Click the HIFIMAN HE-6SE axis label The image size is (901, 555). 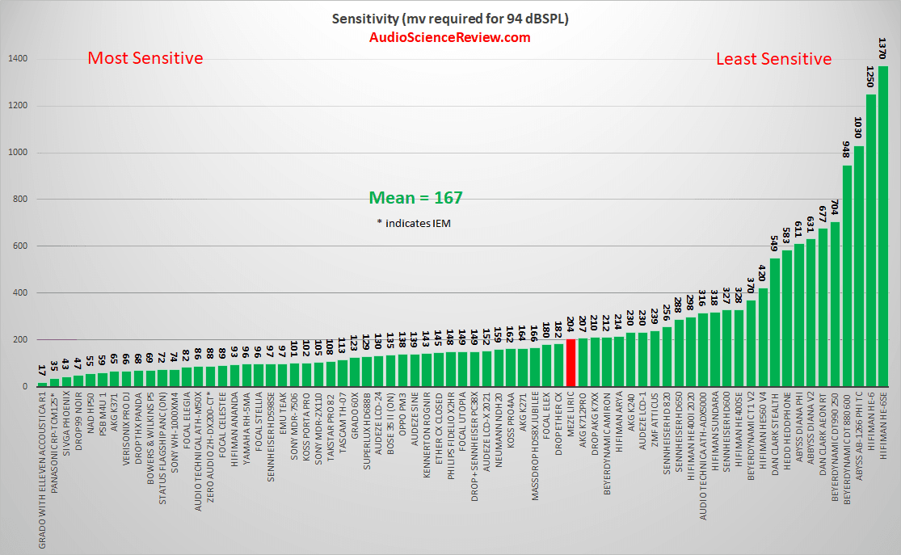[x=883, y=426]
